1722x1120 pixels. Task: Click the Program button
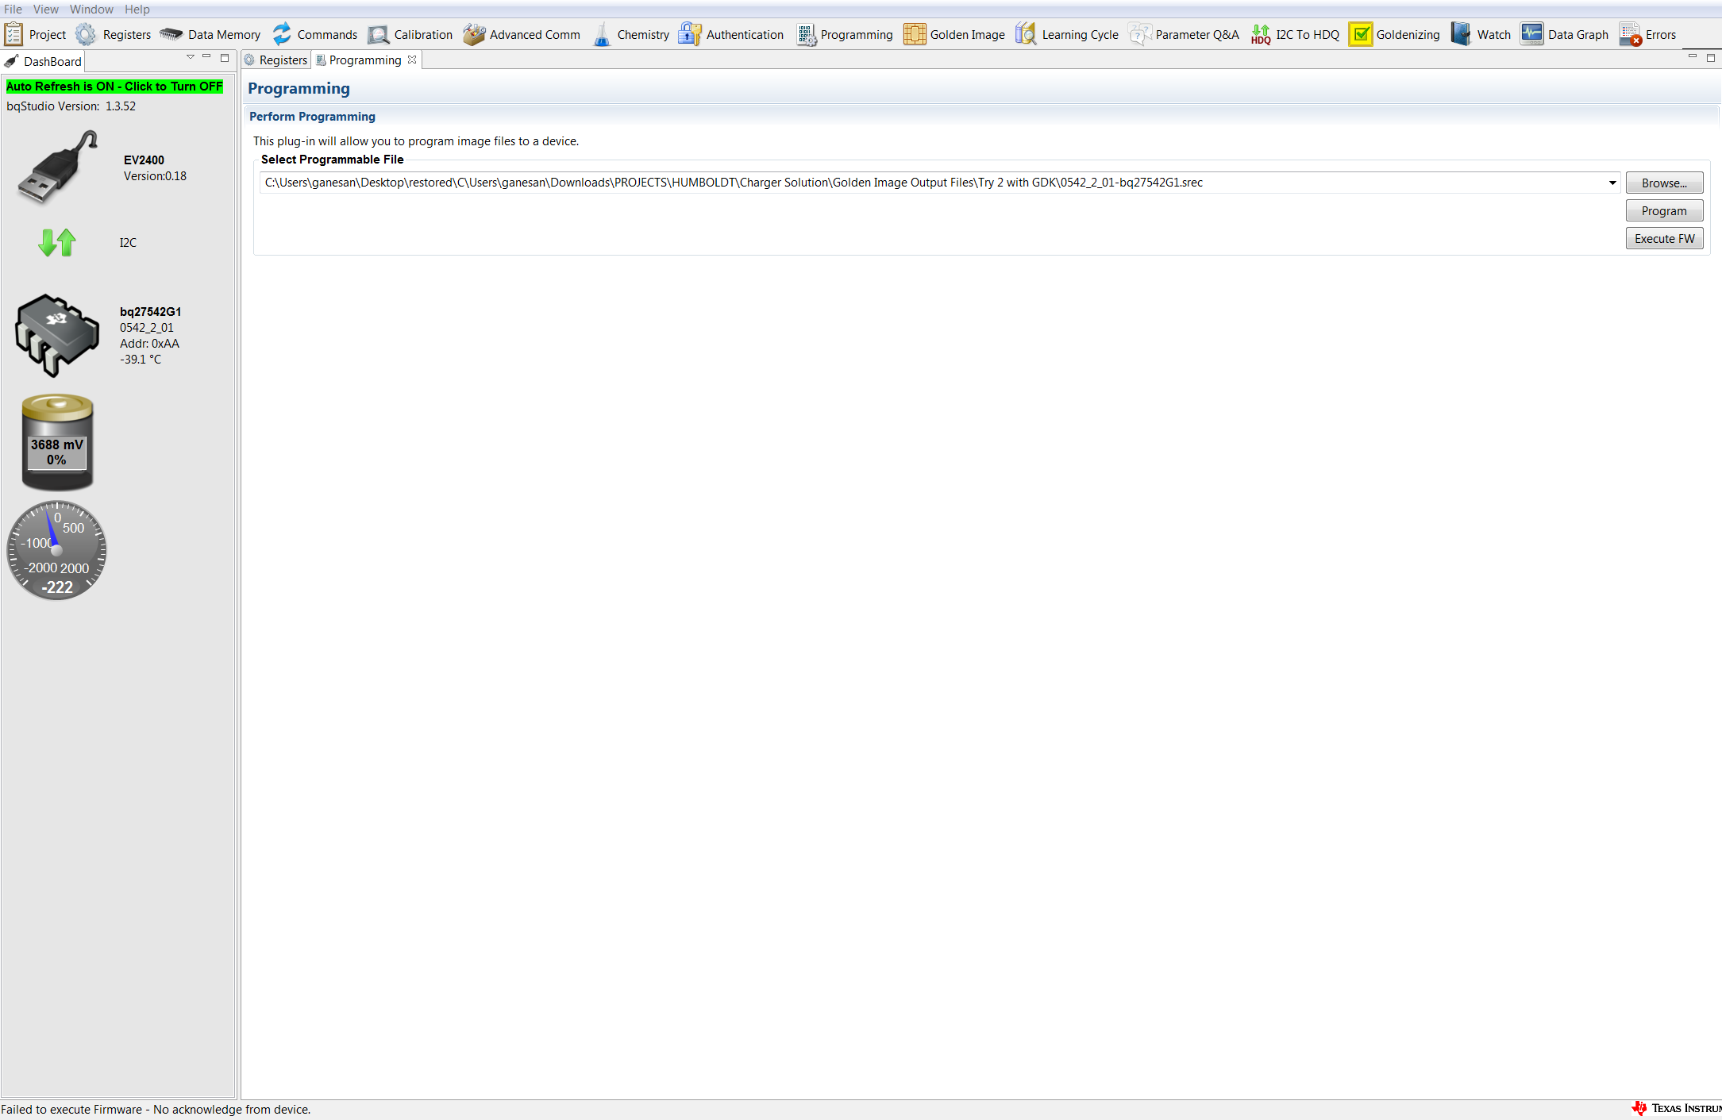1664,210
